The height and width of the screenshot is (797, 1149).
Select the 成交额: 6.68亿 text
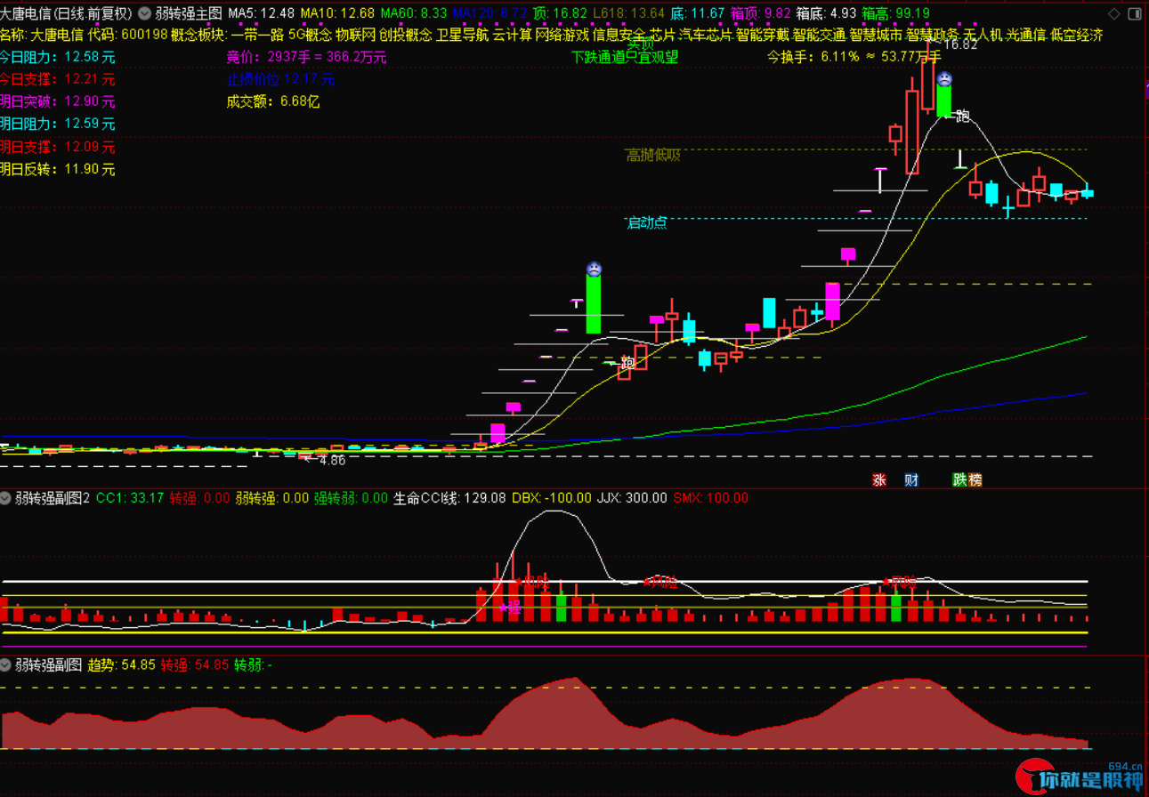273,101
